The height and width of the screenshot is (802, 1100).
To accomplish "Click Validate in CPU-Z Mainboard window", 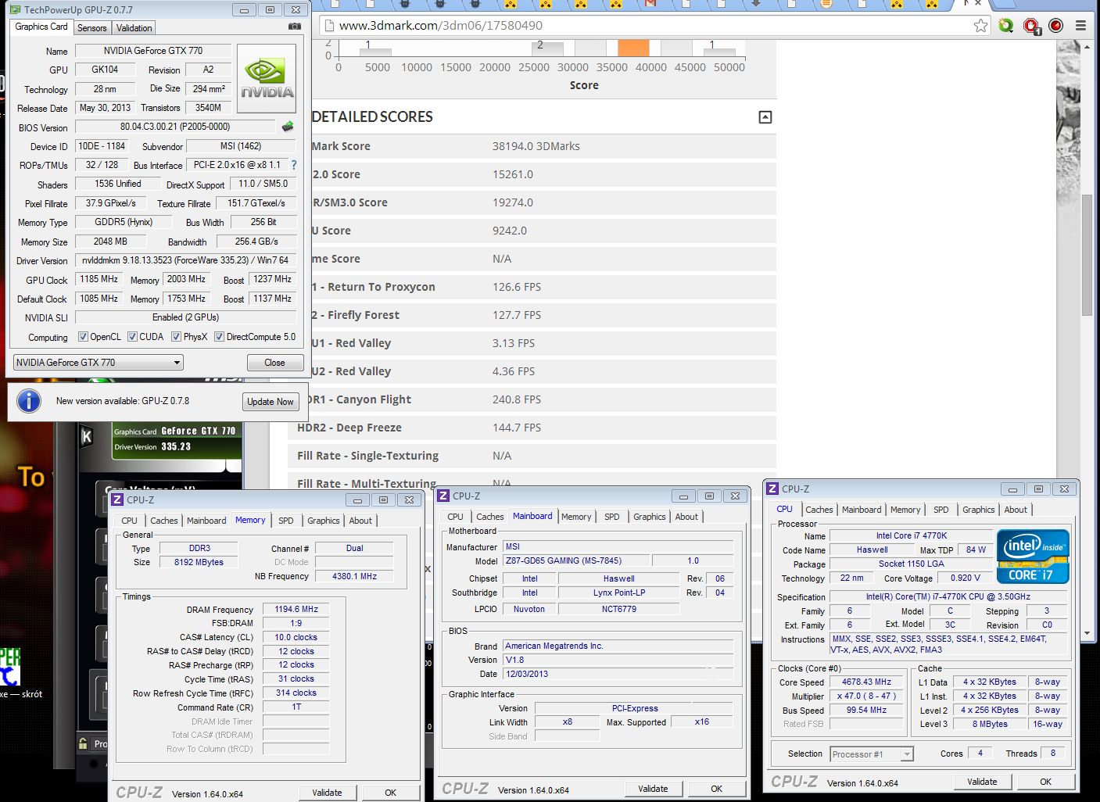I will (x=653, y=789).
